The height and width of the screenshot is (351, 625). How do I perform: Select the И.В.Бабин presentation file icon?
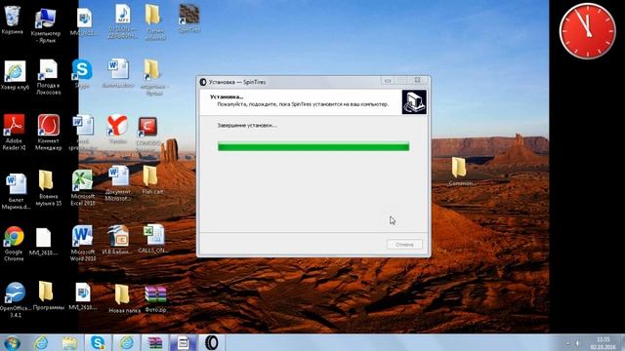[x=117, y=239]
